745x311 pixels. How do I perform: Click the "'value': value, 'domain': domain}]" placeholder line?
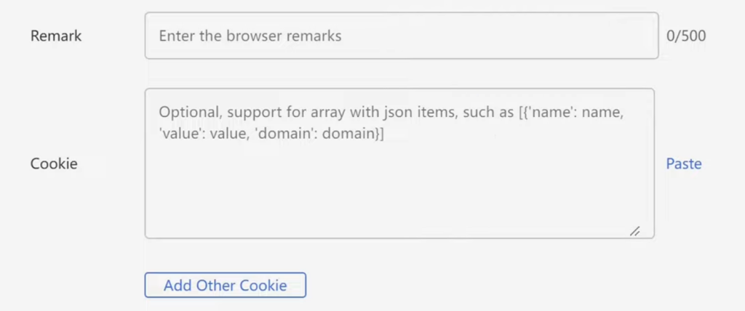pos(271,134)
